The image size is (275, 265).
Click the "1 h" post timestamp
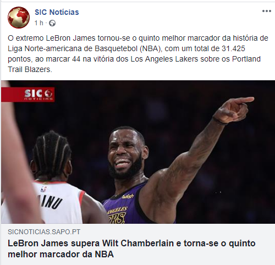pos(39,23)
